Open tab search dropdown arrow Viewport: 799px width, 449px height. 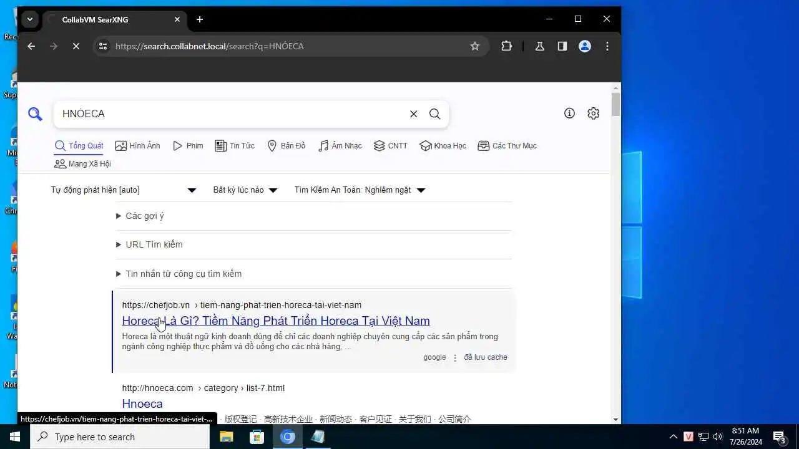click(29, 19)
